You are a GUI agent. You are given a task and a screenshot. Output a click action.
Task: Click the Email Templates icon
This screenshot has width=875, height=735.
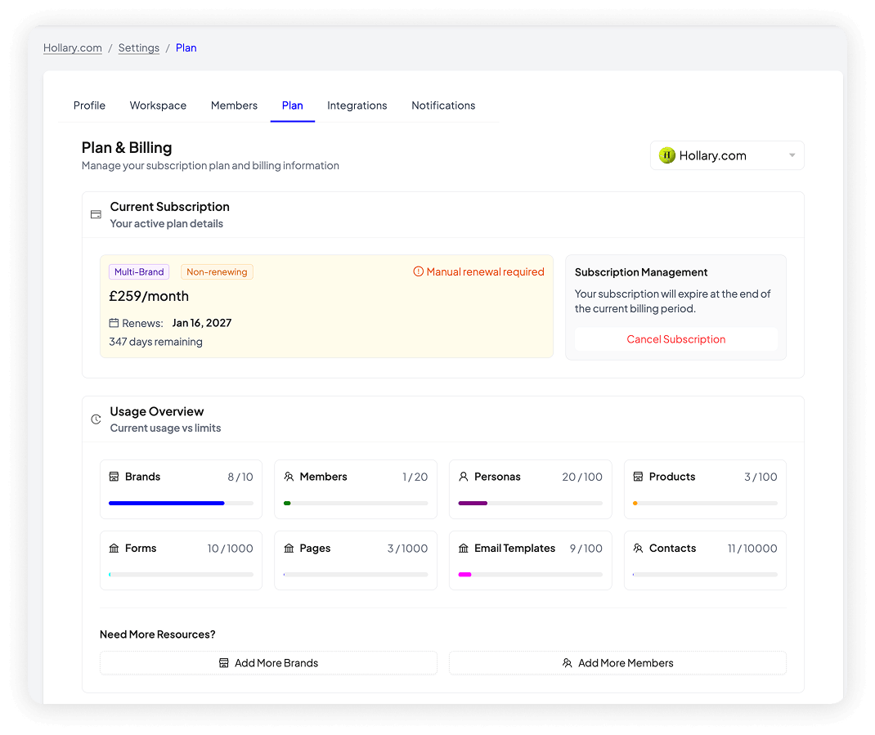(464, 549)
